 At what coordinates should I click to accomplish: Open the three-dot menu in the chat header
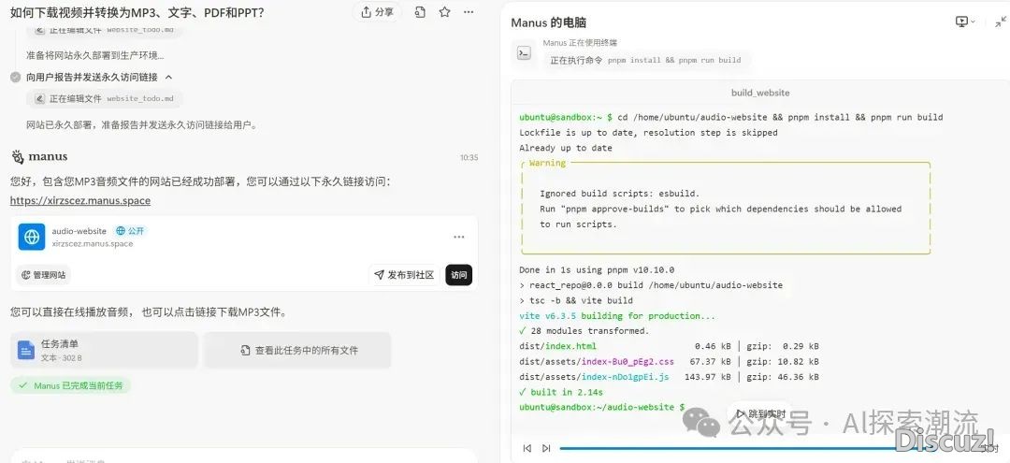[x=469, y=12]
